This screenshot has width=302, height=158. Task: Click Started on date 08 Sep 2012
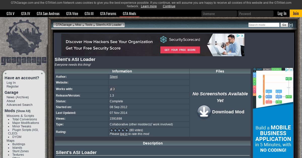[x=119, y=107]
